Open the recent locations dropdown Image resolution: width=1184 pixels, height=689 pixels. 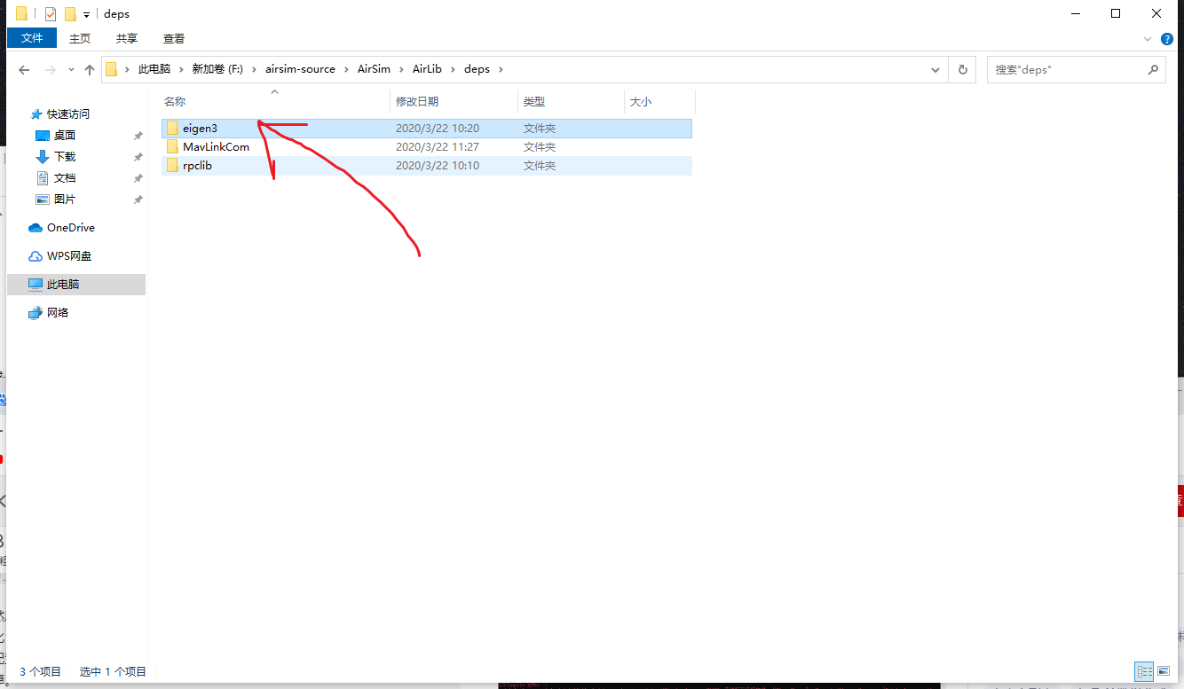[x=71, y=69]
